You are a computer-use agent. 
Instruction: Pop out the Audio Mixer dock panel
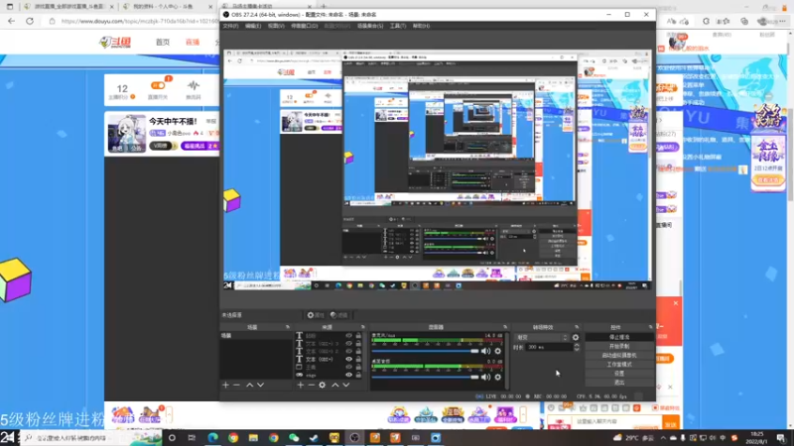tap(505, 327)
